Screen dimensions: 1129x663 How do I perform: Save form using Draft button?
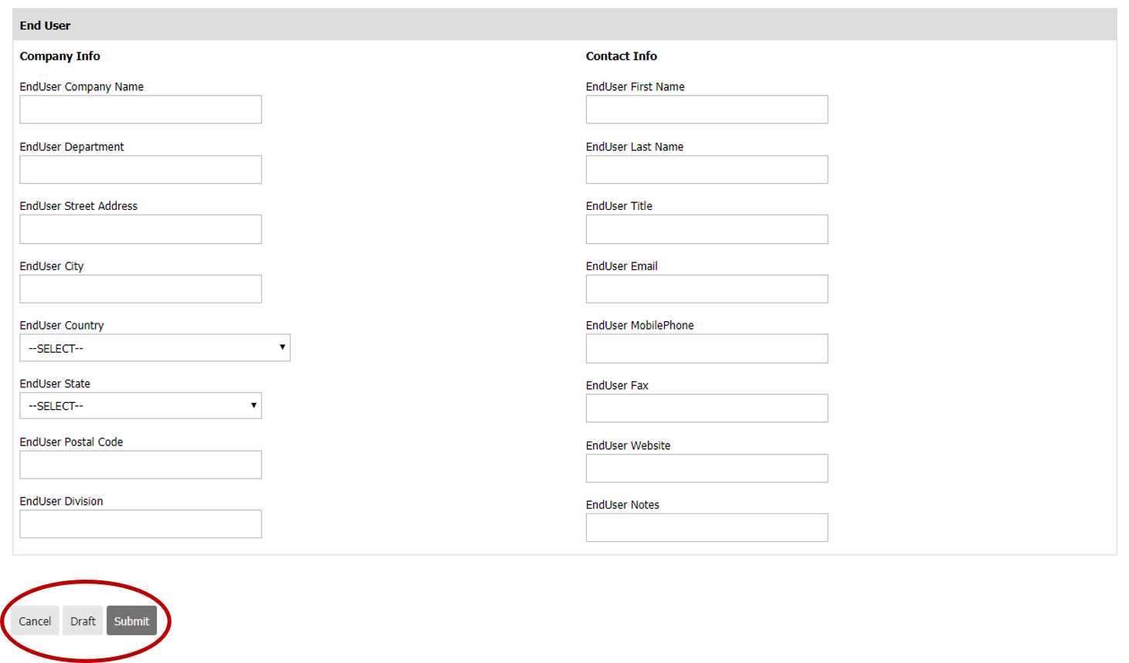pyautogui.click(x=83, y=621)
